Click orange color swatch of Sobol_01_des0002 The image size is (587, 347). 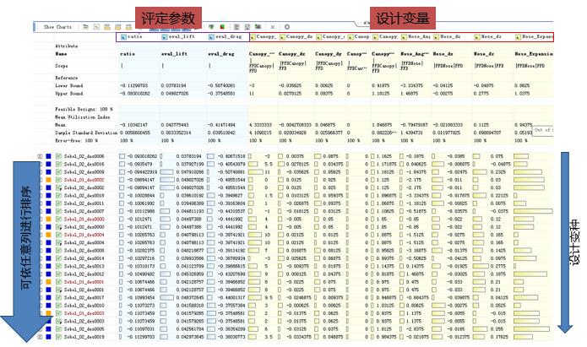(x=49, y=180)
